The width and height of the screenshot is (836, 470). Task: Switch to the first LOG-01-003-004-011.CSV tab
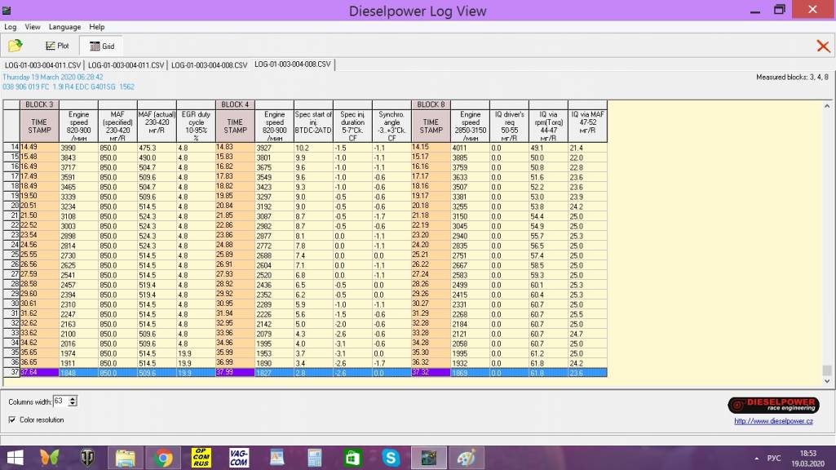click(42, 64)
